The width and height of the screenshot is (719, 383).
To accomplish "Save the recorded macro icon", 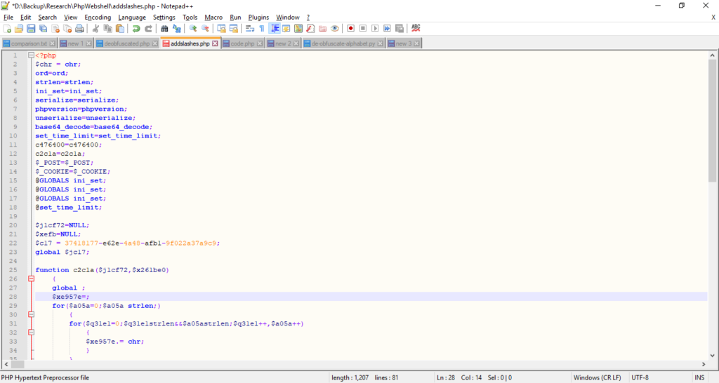I will click(400, 28).
